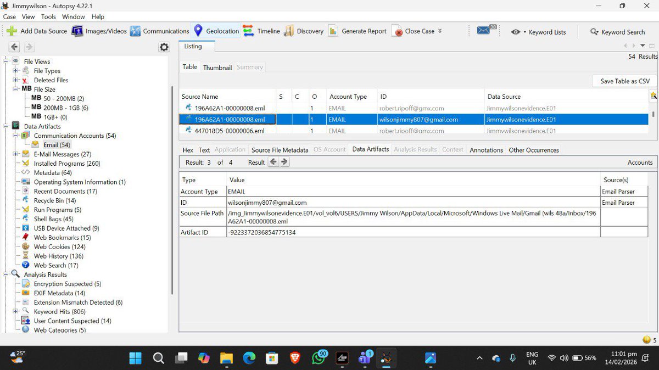Open the Discovery tool

(x=304, y=31)
